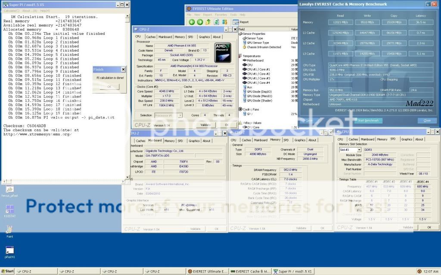Click OK in the CPU-Z SPD window
441x275 pixels.
click(x=429, y=227)
